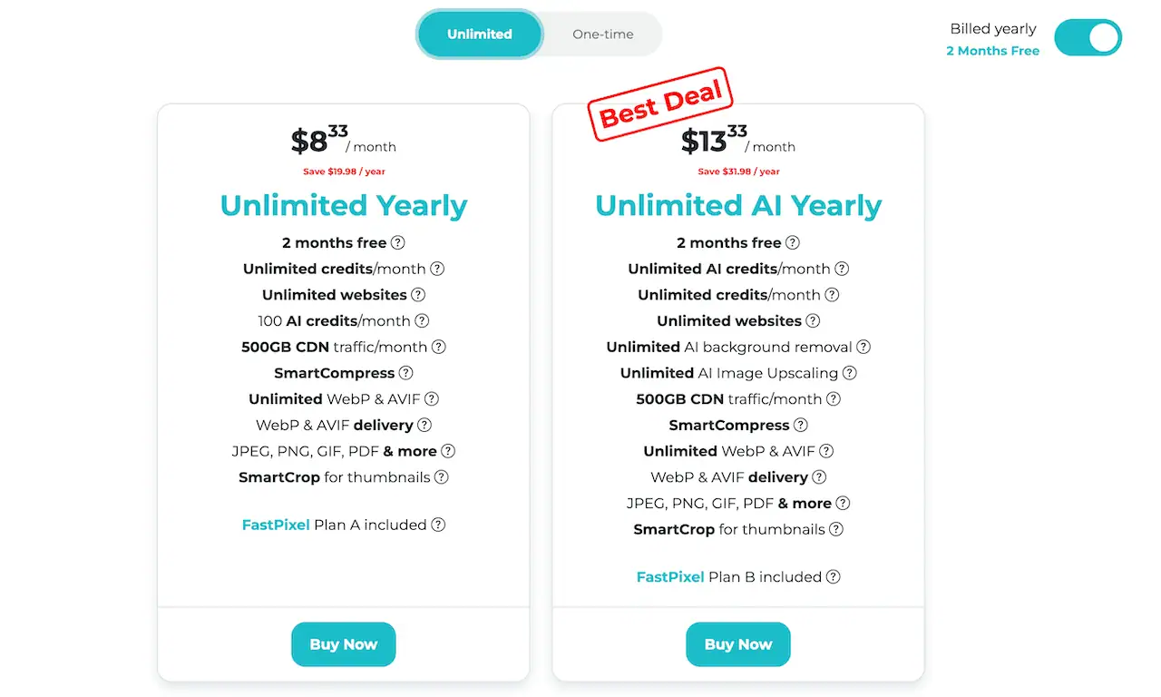Viewport: 1161px width, 697px height.
Task: Open the "Unlimited websites" help icon
Action: tap(418, 295)
